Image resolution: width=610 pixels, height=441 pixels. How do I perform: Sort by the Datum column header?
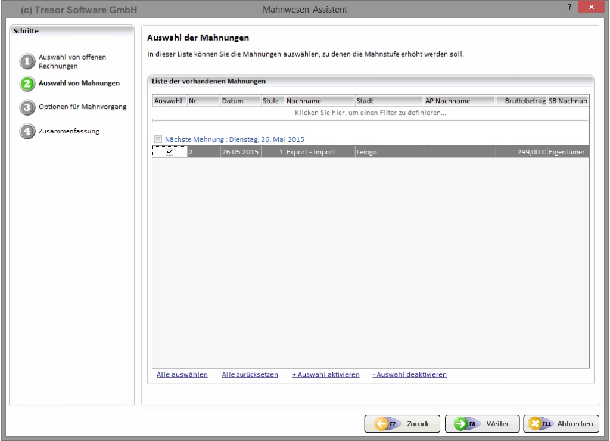pos(239,101)
